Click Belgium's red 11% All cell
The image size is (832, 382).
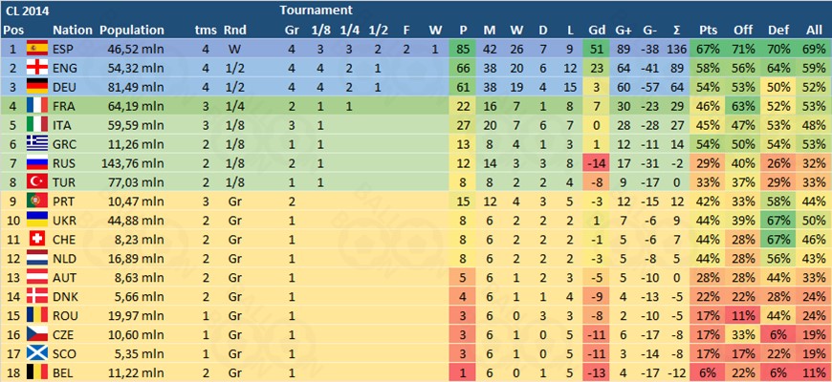814,371
